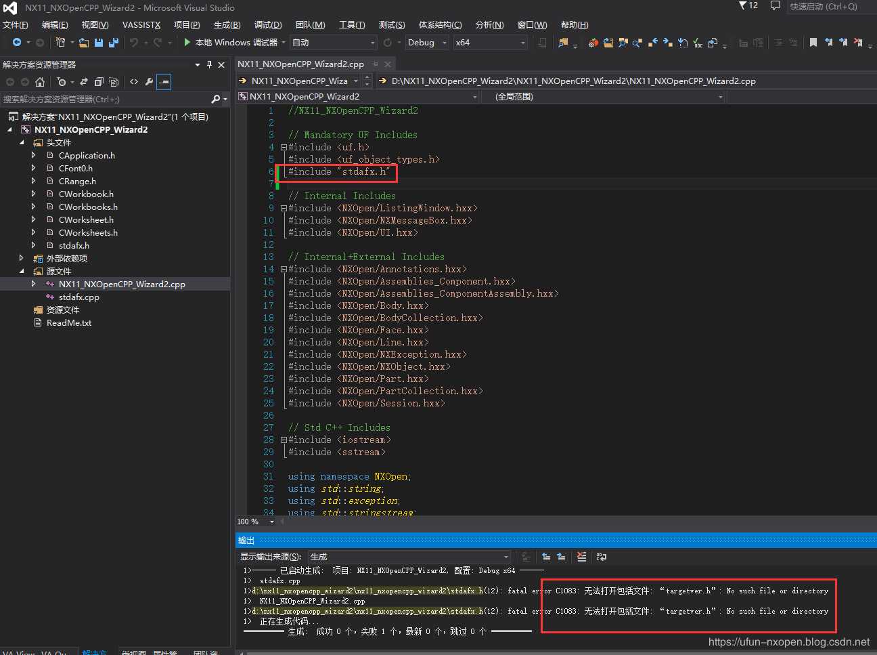Select the 资源文件 folder

tap(63, 310)
